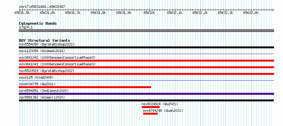Select the short red nsv4744248 bar
This screenshot has width=283, height=126.
[150, 114]
